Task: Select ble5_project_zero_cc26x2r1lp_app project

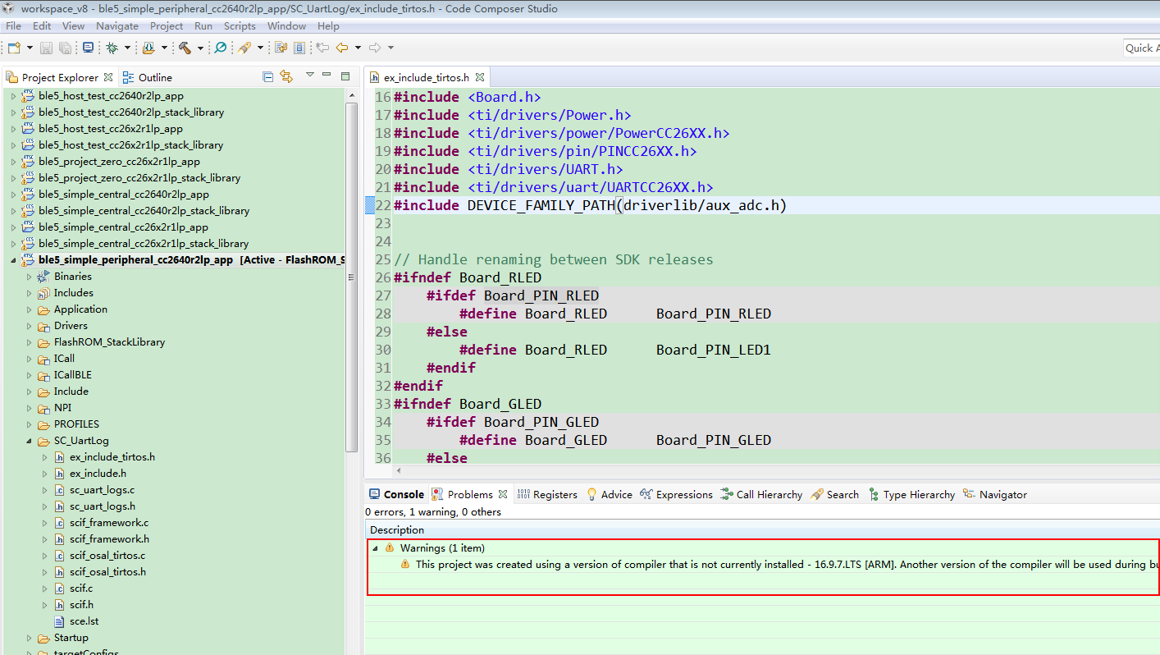Action: (x=119, y=162)
